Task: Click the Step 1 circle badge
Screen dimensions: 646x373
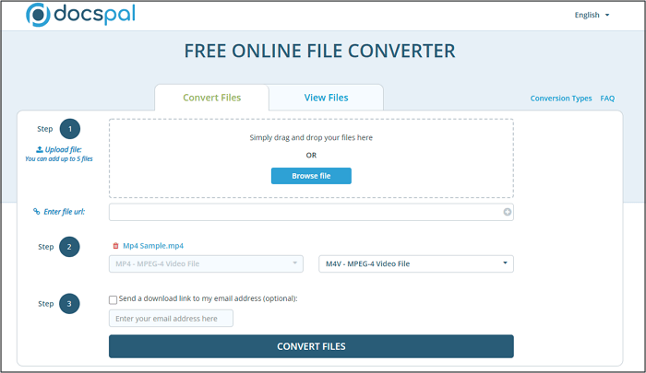Action: point(70,129)
